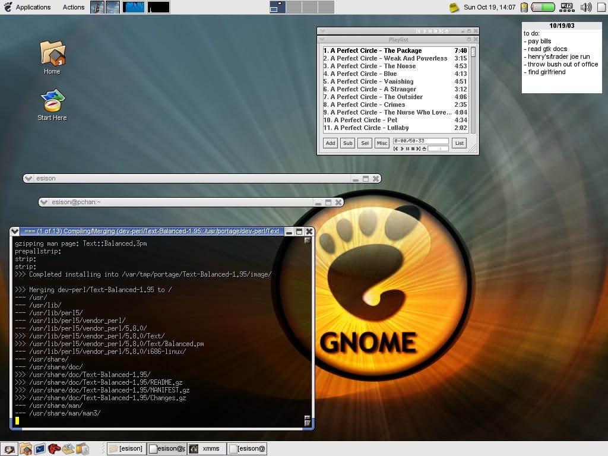Select track 4 Blue
This screenshot has height=456, width=608.
click(395, 74)
